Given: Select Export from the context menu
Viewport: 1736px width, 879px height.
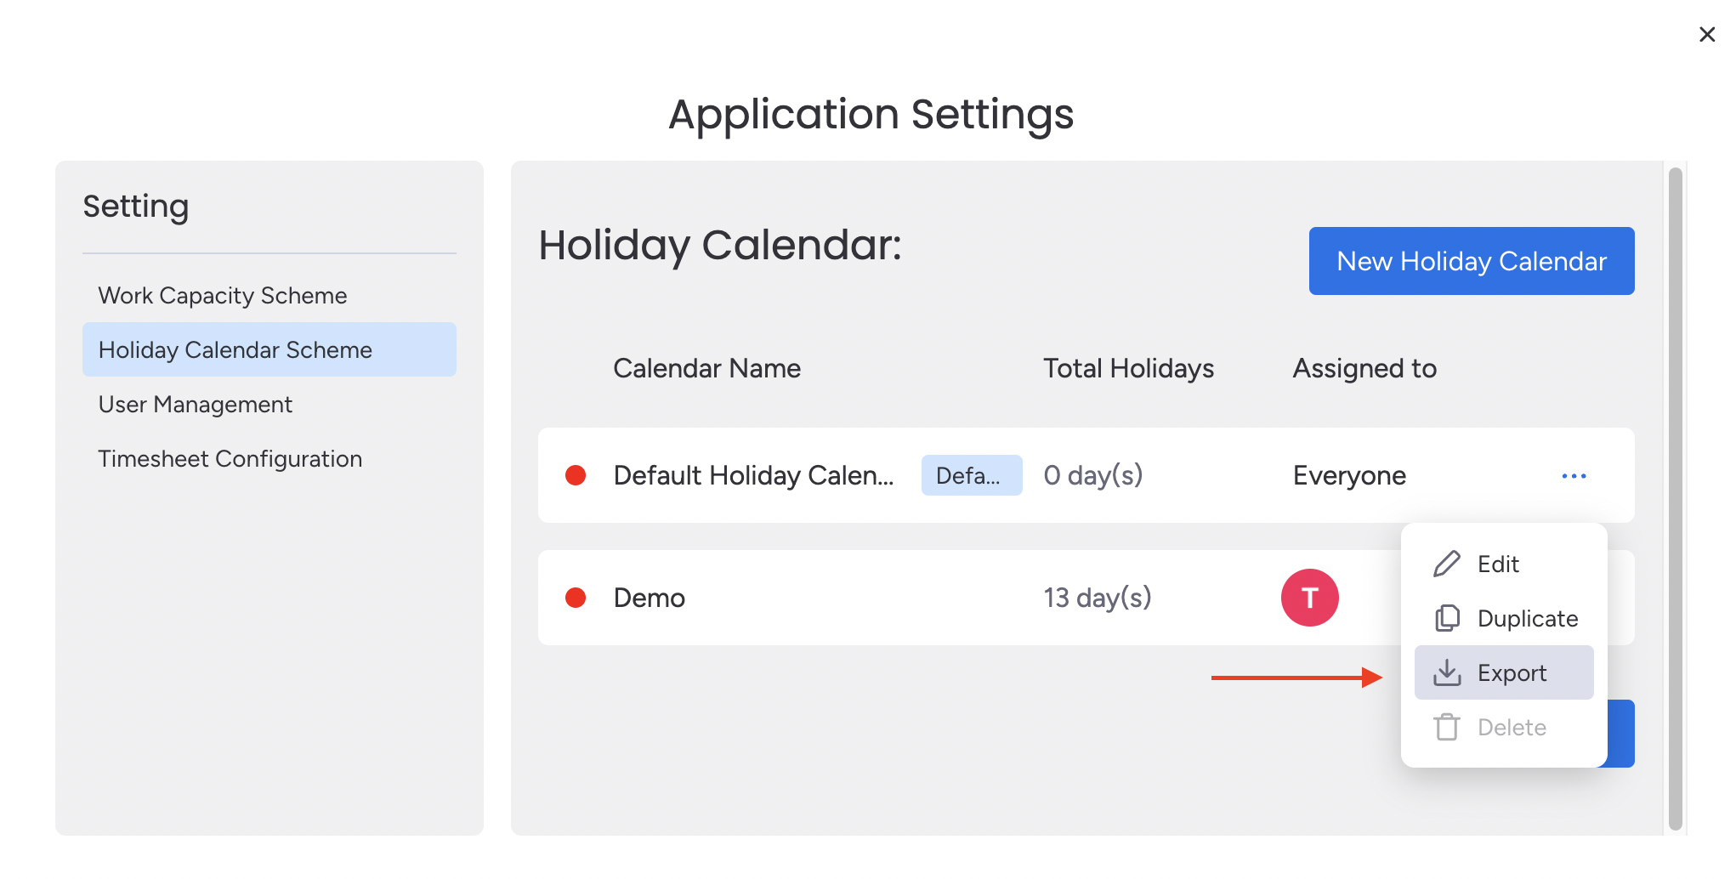Looking at the screenshot, I should point(1512,672).
